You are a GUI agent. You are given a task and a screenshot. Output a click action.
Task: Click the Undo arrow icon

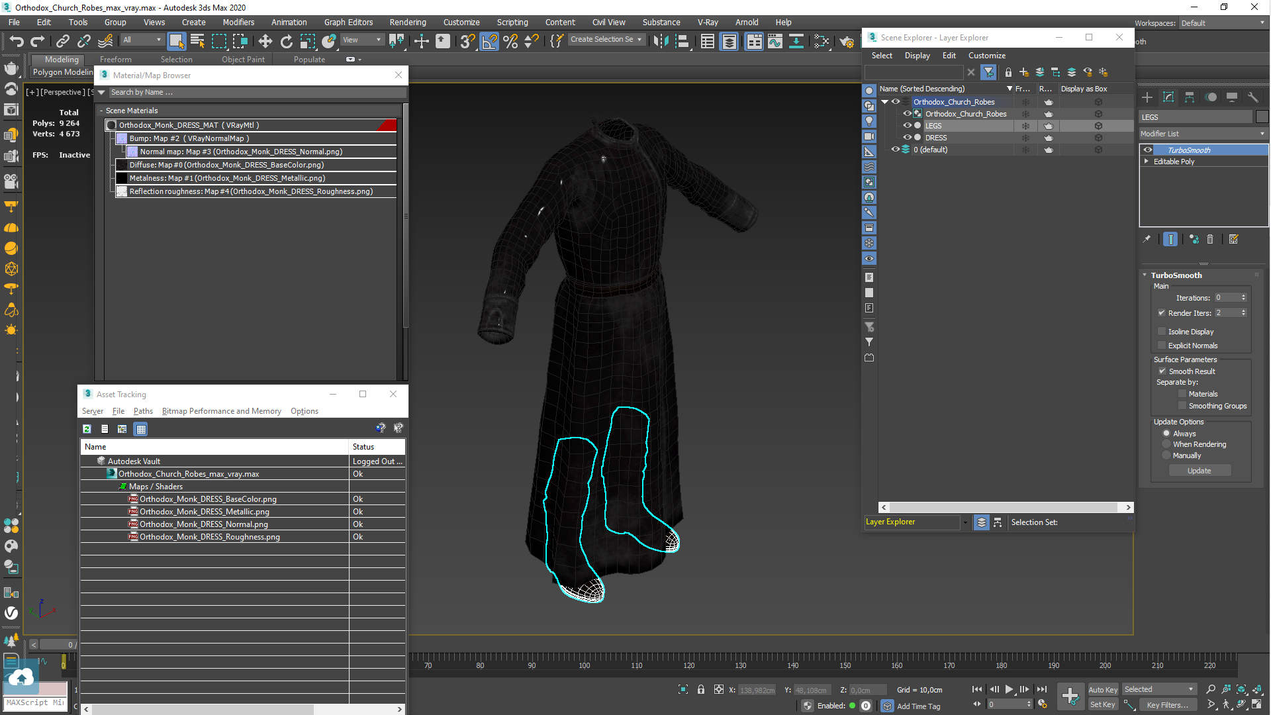pos(16,42)
